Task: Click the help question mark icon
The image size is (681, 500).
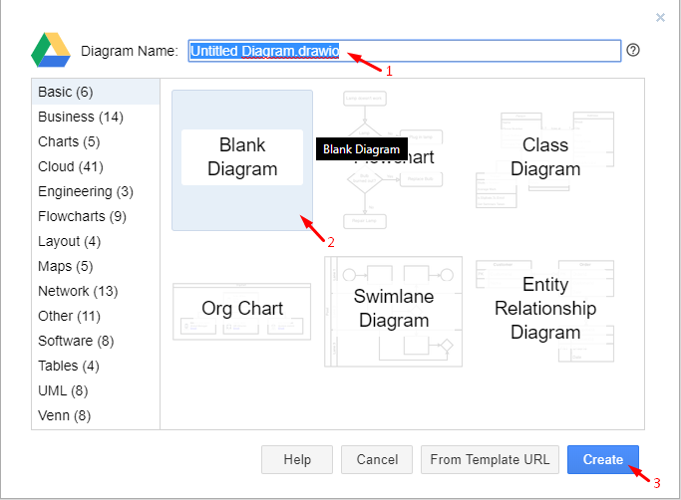Action: 633,51
